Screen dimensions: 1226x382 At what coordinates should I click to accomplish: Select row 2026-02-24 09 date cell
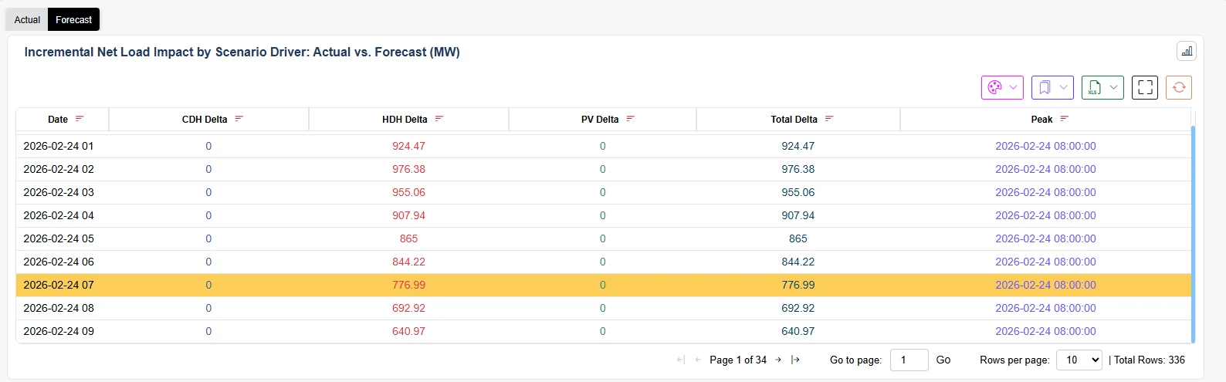[x=59, y=331]
